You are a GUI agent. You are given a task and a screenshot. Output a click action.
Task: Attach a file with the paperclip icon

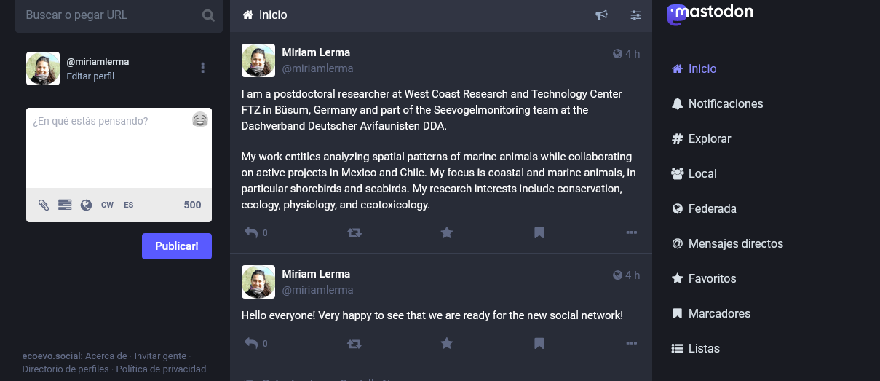pyautogui.click(x=44, y=205)
